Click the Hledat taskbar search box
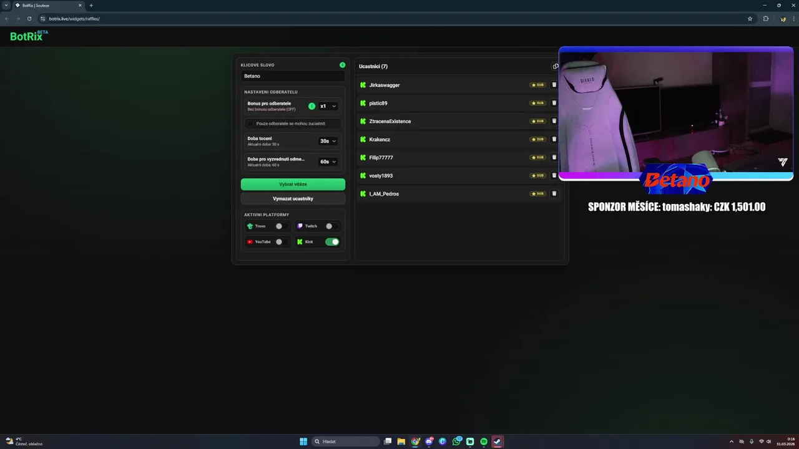This screenshot has width=799, height=449. coord(345,442)
